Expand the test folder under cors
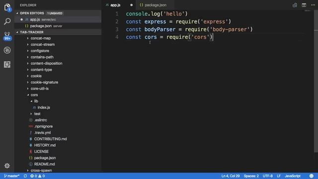Image resolution: width=318 pixels, height=179 pixels. pyautogui.click(x=37, y=114)
